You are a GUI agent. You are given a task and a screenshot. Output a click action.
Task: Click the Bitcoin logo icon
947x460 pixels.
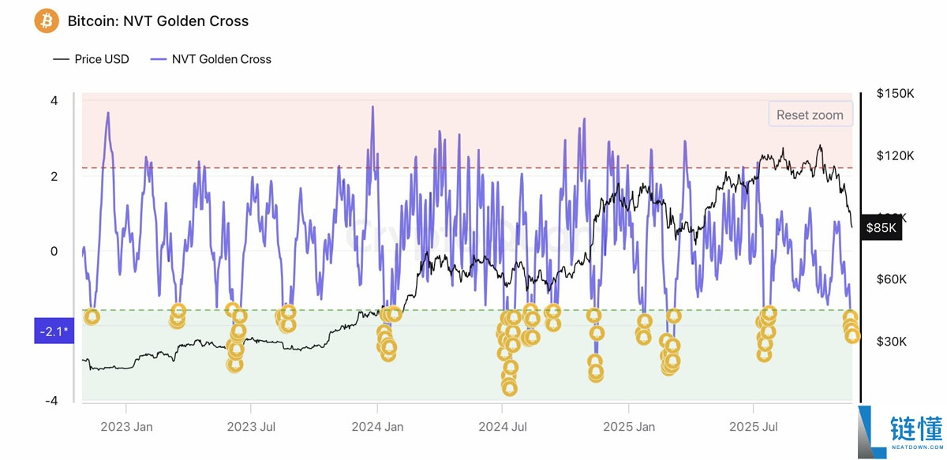[x=46, y=21]
